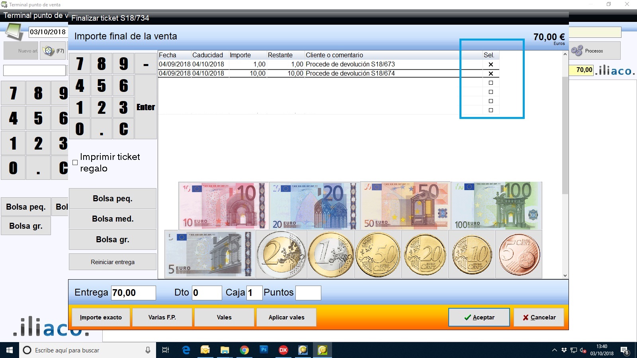Check the fifth row Sel. checkbox
Screen dimensions: 637x358
(490, 101)
